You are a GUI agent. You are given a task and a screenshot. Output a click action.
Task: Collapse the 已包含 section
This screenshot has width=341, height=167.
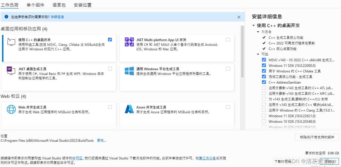[258, 32]
